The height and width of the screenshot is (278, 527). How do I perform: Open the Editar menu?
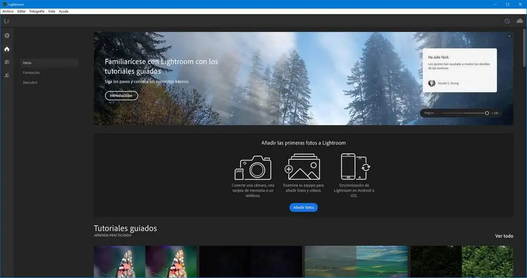click(x=22, y=12)
